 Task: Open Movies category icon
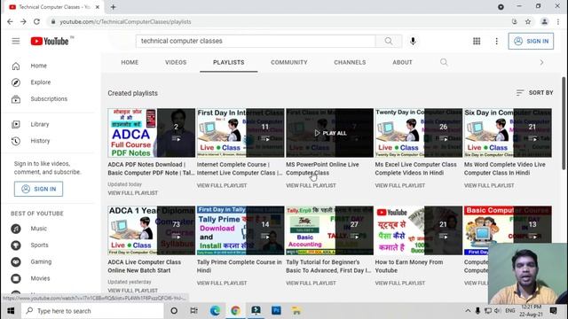16,278
